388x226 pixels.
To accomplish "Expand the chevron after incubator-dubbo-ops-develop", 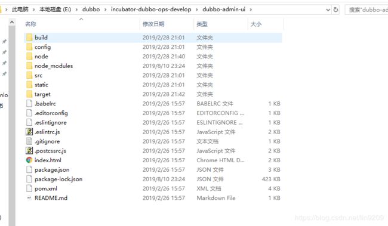I will [197, 10].
